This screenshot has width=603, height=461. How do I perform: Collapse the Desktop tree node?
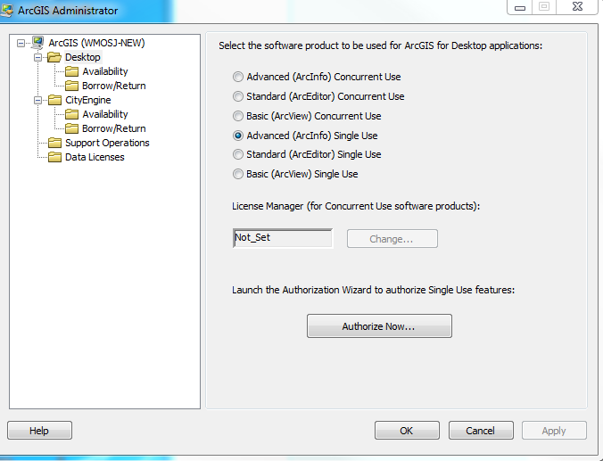point(37,57)
